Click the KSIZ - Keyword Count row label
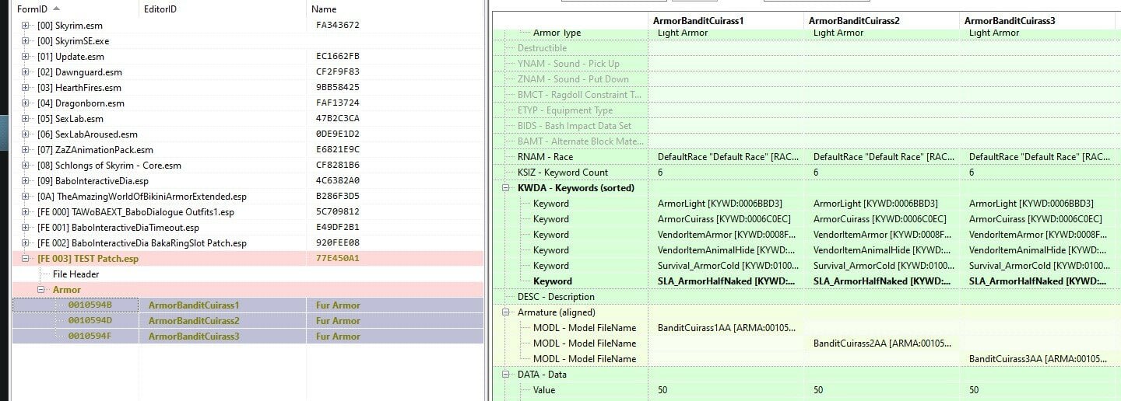 pyautogui.click(x=563, y=173)
